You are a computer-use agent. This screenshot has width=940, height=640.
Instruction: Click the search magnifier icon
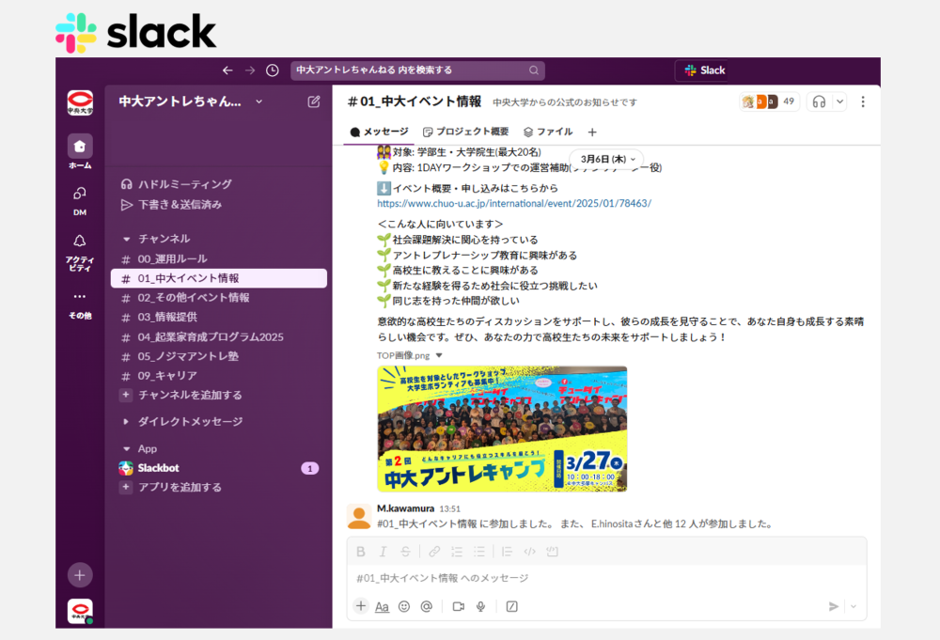click(x=534, y=70)
